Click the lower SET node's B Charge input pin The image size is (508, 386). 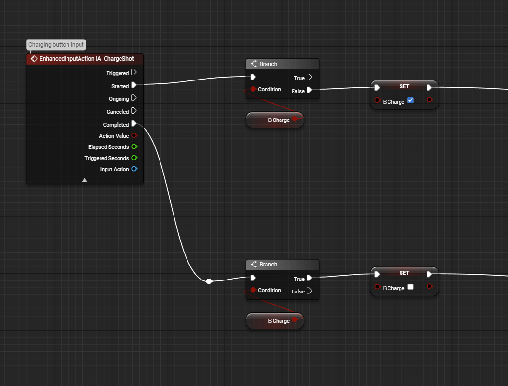pyautogui.click(x=377, y=287)
